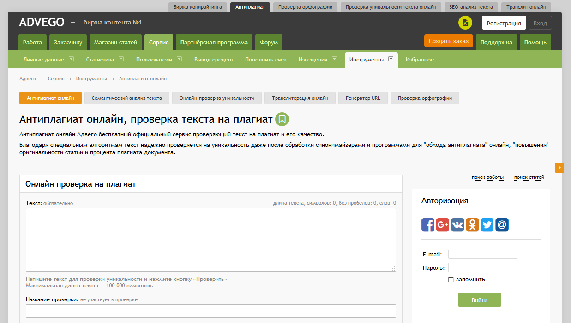Click the Извещения menu item
This screenshot has width=571, height=323.
(x=313, y=60)
